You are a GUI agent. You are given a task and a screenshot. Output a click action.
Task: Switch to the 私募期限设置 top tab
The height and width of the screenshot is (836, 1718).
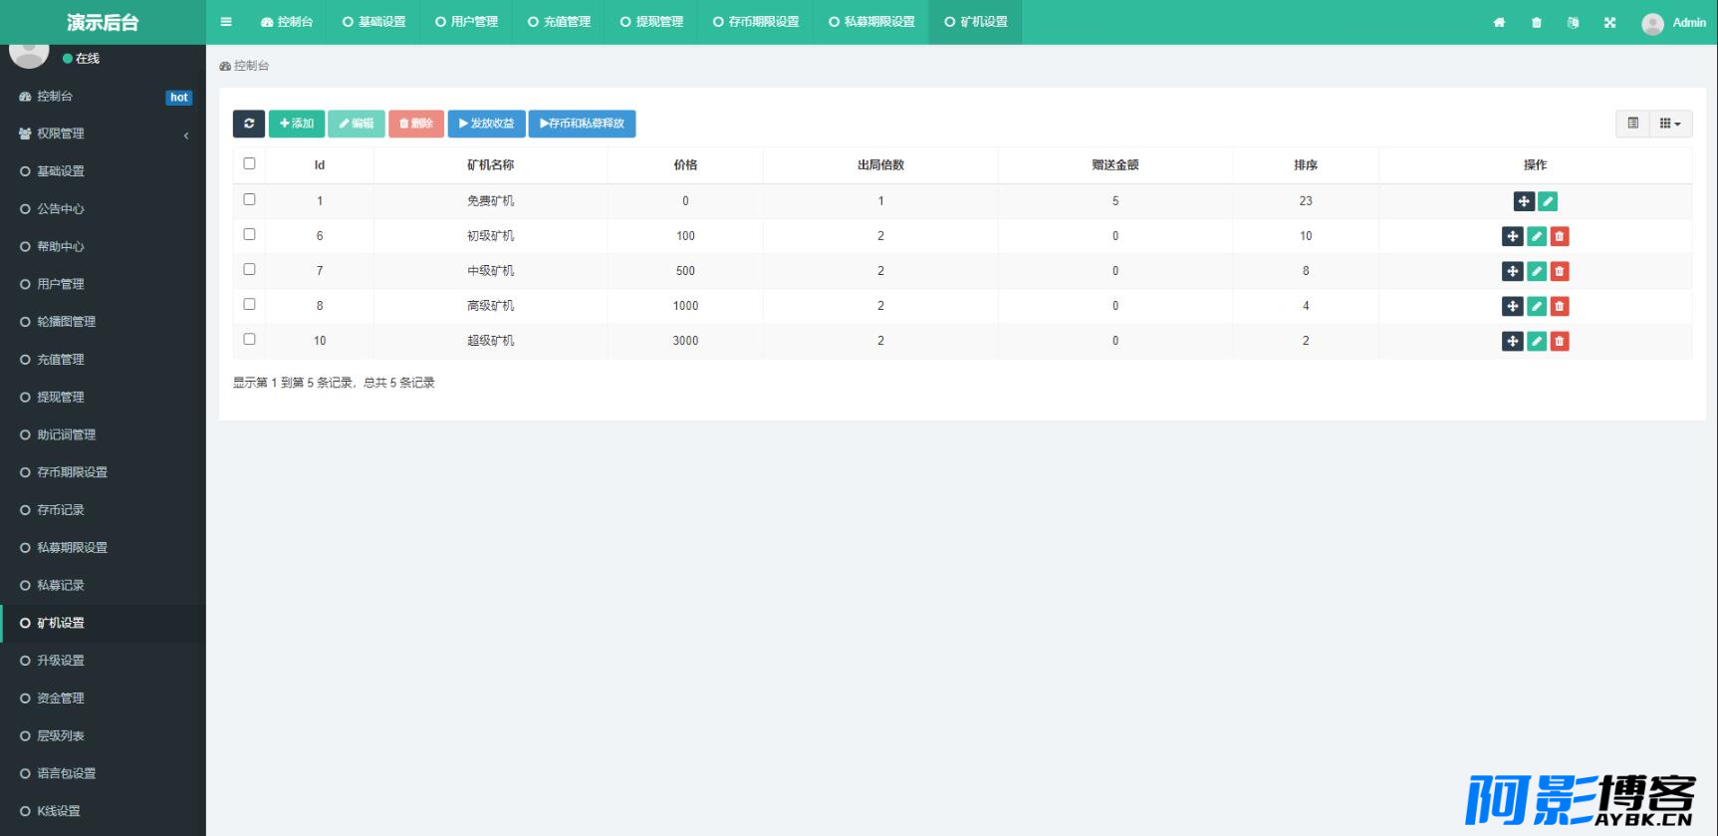871,22
